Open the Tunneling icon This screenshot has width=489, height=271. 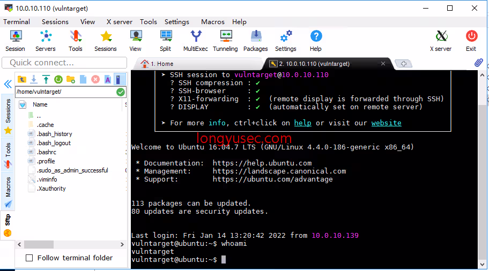226,41
